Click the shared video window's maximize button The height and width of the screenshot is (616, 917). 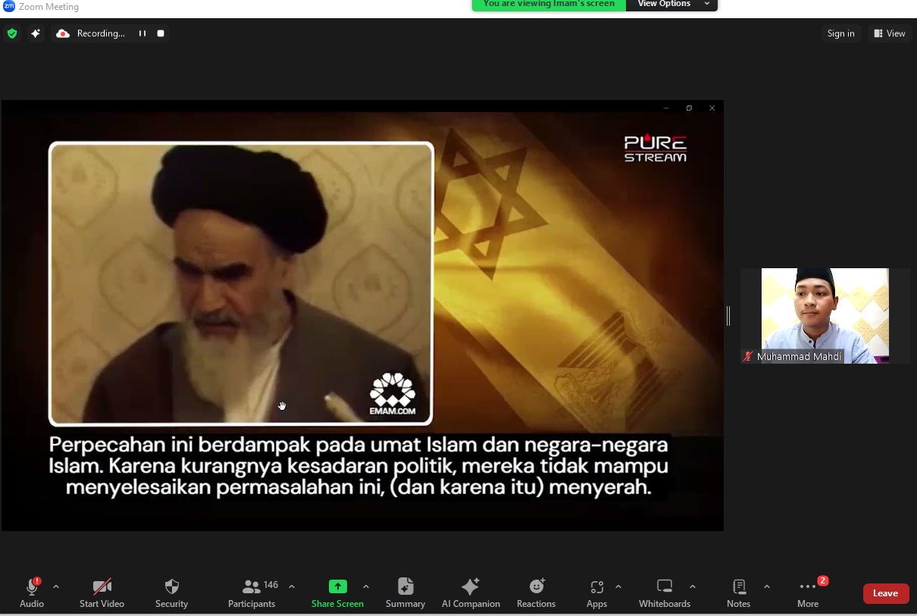pos(689,108)
